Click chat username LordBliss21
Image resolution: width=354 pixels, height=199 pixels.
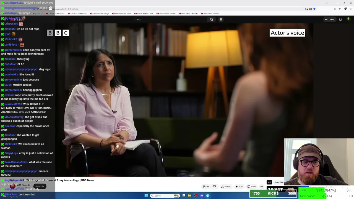click(12, 45)
